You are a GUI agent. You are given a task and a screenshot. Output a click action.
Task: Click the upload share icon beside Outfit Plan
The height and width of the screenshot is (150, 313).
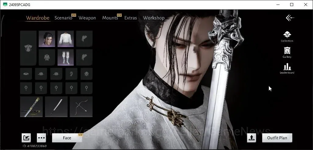point(251,138)
